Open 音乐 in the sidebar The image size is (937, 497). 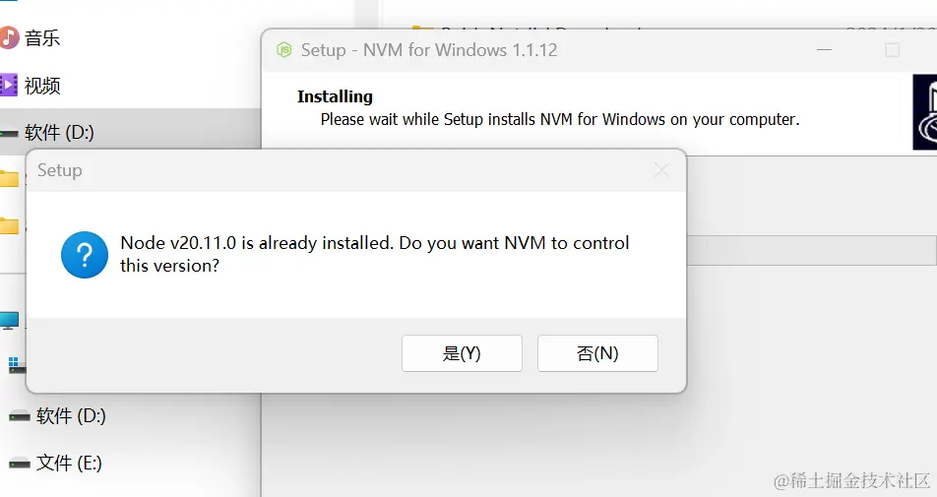pos(42,38)
